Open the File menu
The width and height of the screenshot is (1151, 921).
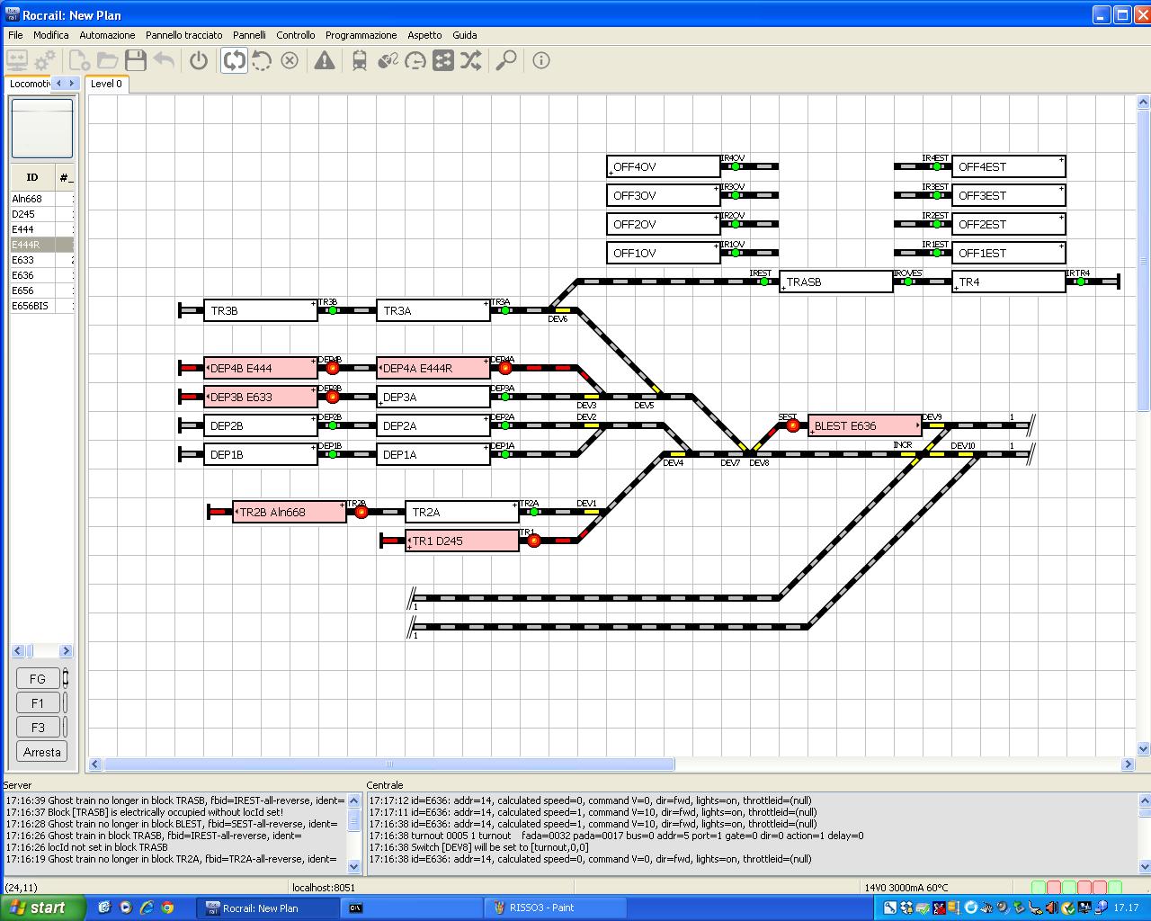pos(15,35)
